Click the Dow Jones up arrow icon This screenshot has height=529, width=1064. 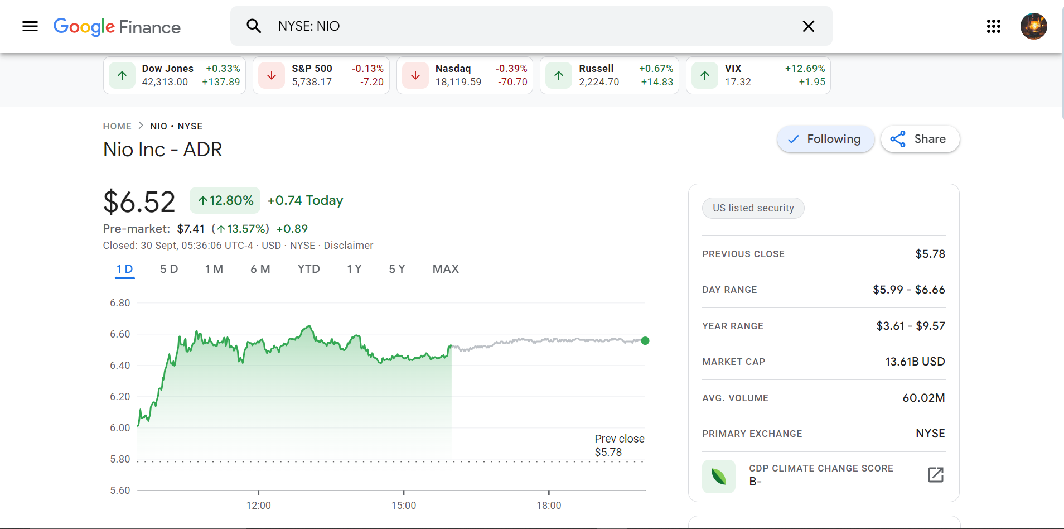[x=122, y=75]
